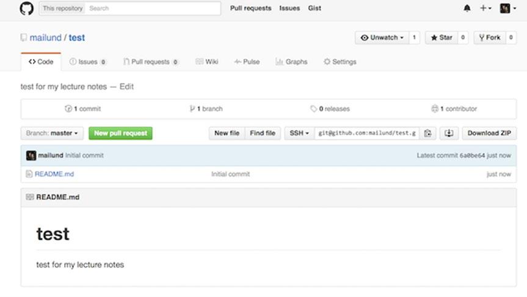Click the Find file button
The width and height of the screenshot is (527, 297).
point(263,133)
